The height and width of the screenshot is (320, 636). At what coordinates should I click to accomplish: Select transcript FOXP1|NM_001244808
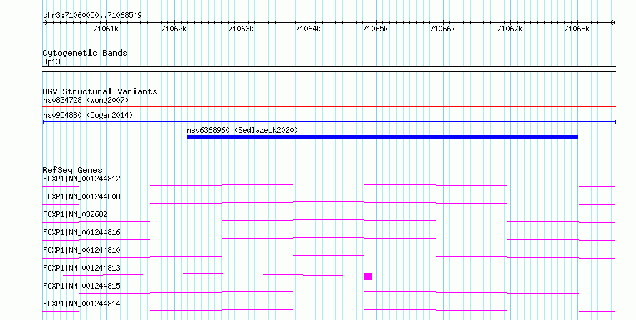pos(81,196)
